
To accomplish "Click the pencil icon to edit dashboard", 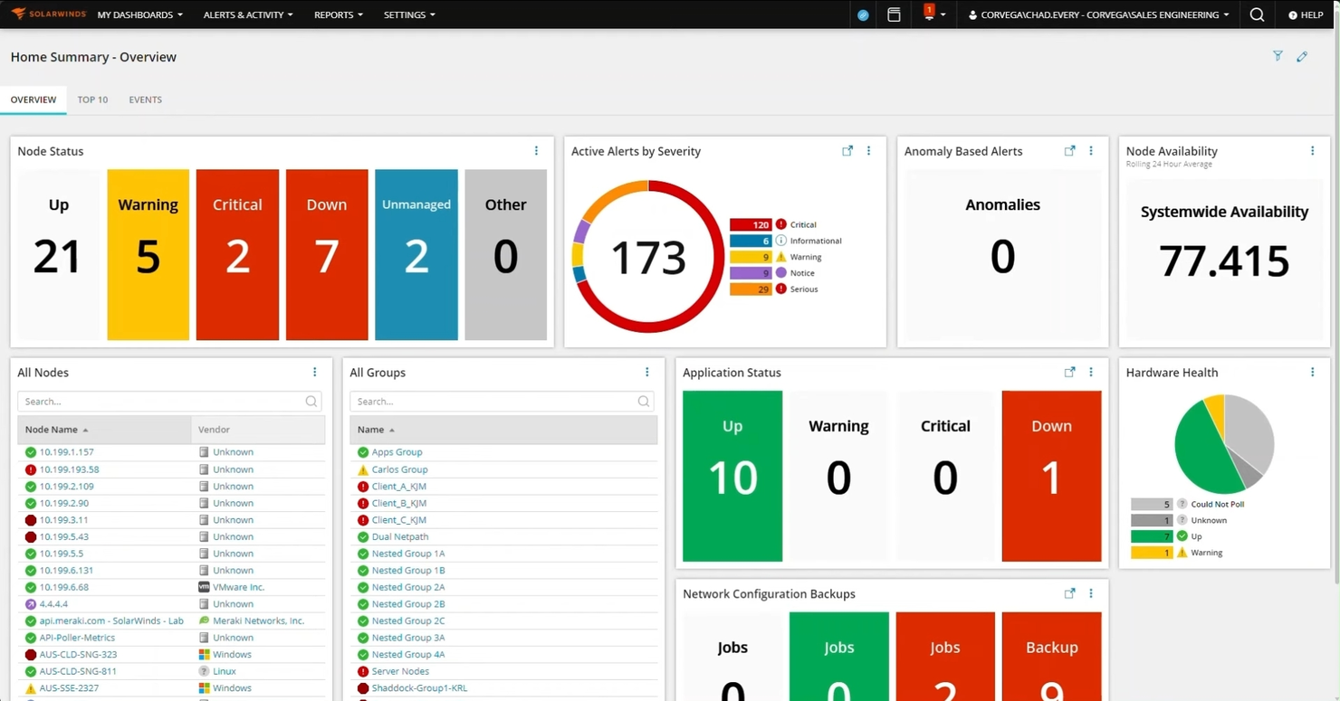I will tap(1302, 55).
